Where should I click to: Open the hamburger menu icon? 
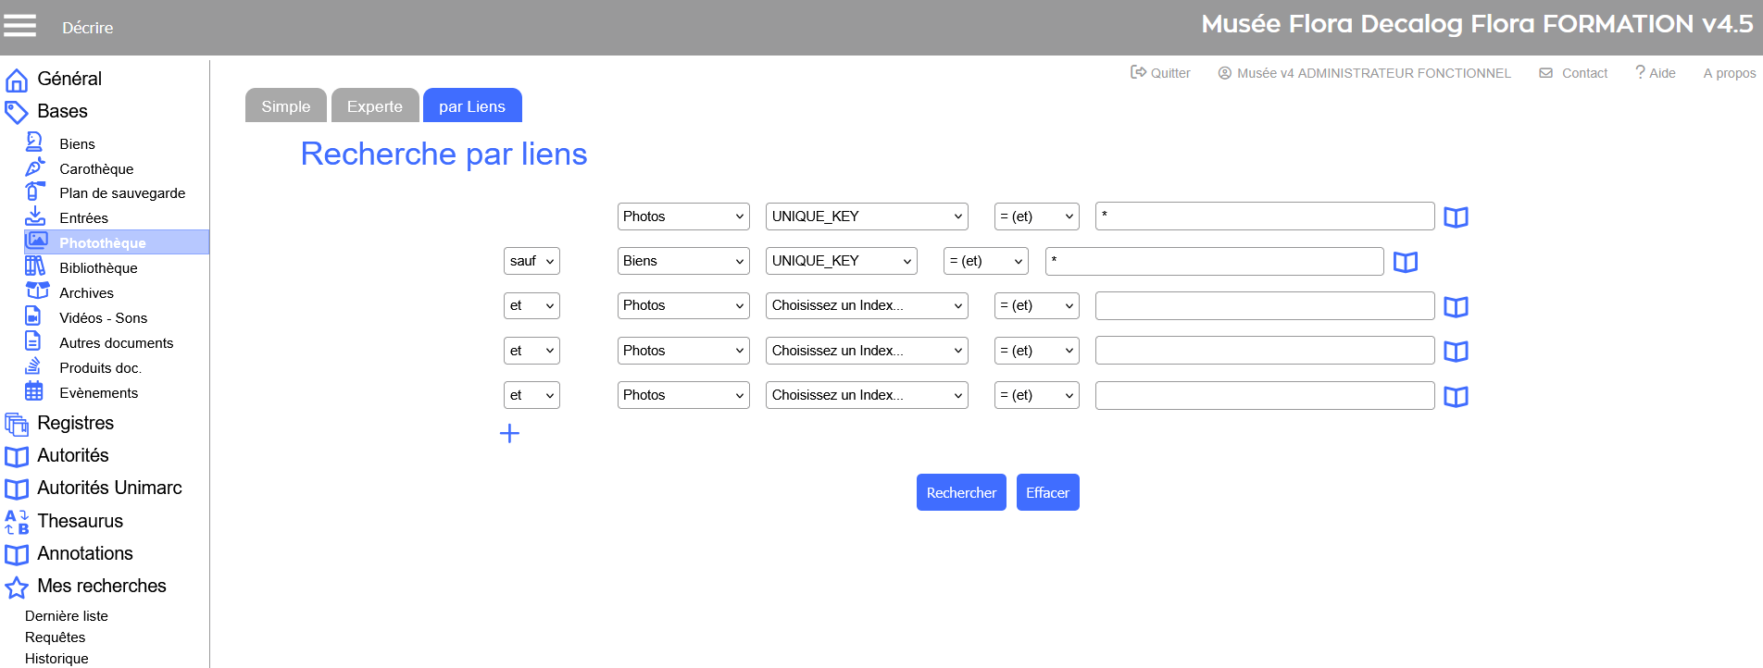pos(19,26)
